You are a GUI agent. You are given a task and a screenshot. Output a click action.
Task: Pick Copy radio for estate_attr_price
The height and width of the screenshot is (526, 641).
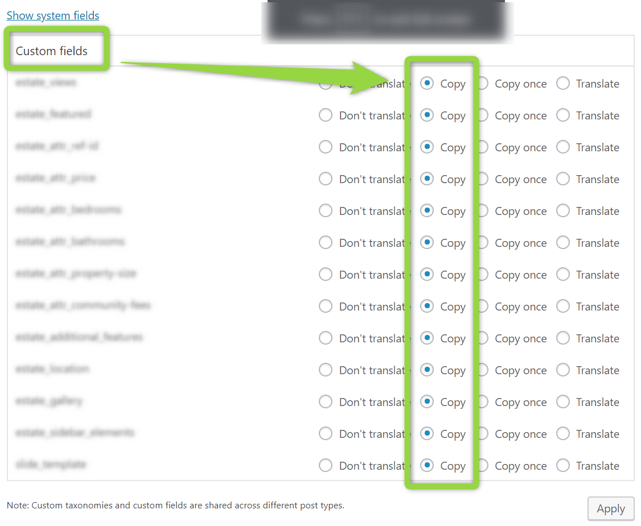[427, 179]
